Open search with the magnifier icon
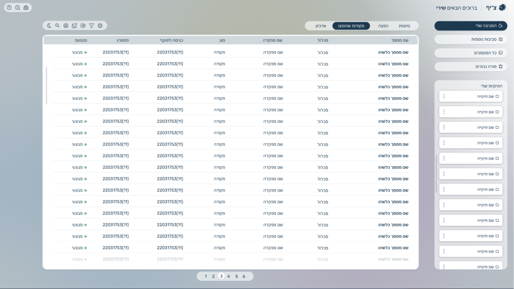The height and width of the screenshot is (289, 514). coord(58,26)
